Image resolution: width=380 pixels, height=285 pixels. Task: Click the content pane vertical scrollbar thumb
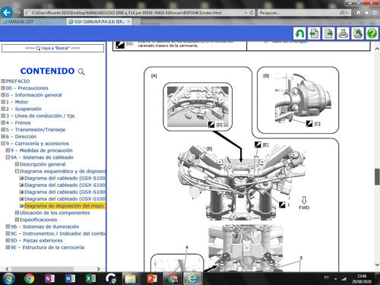coord(377,176)
